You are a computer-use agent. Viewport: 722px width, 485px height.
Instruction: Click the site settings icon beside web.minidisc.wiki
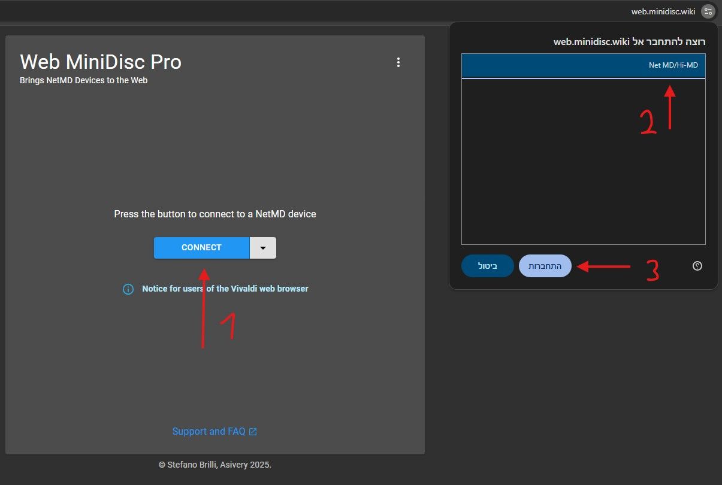point(708,11)
